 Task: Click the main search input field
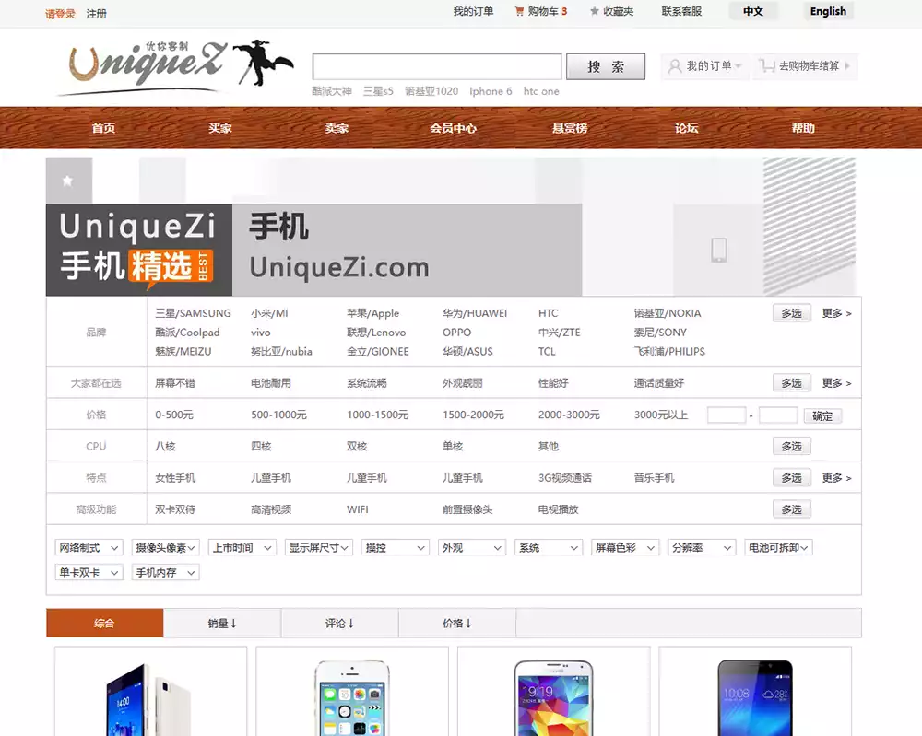pos(437,66)
